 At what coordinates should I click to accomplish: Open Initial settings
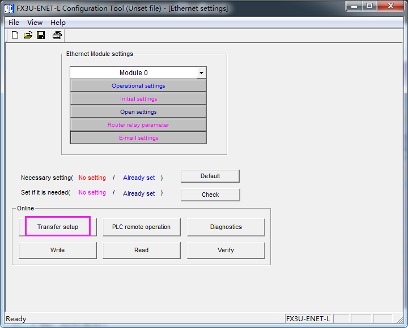tap(138, 99)
